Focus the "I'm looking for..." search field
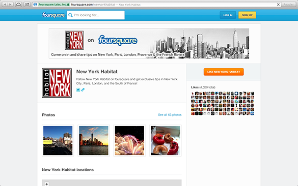 pos(96,15)
